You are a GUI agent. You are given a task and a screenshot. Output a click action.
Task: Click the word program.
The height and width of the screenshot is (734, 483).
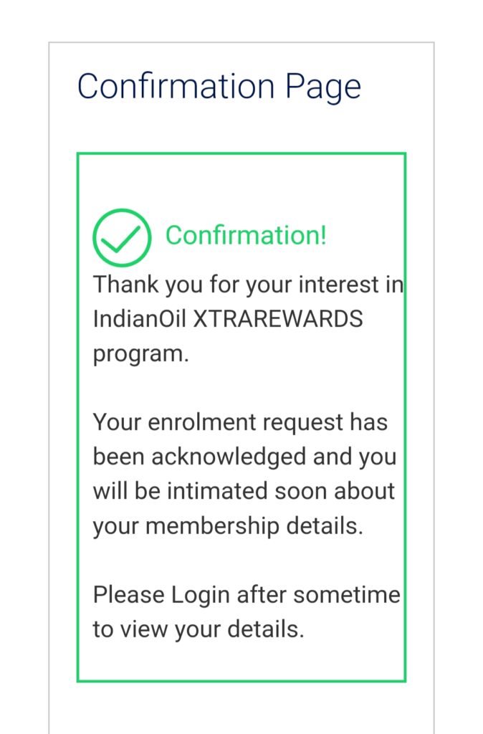[x=141, y=355]
